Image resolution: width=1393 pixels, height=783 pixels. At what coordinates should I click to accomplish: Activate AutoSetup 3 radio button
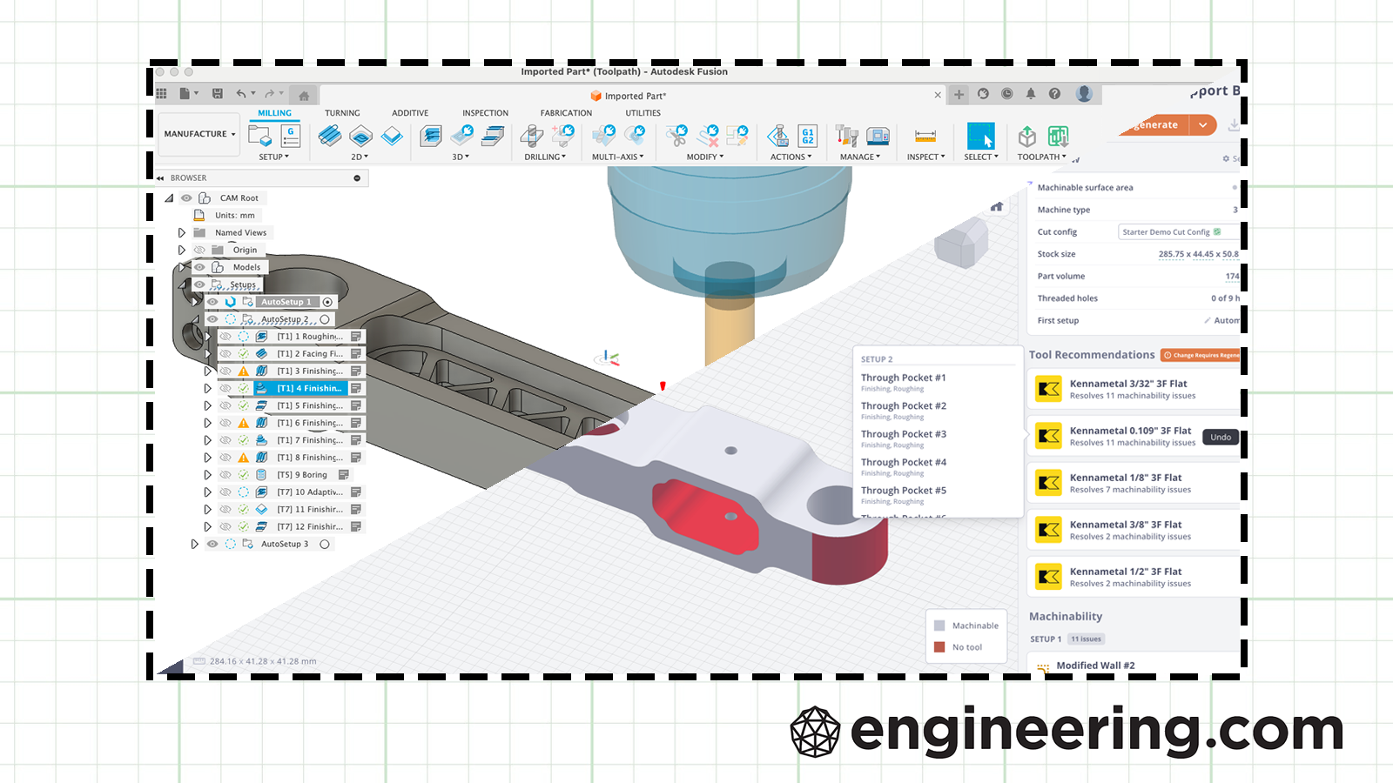325,544
